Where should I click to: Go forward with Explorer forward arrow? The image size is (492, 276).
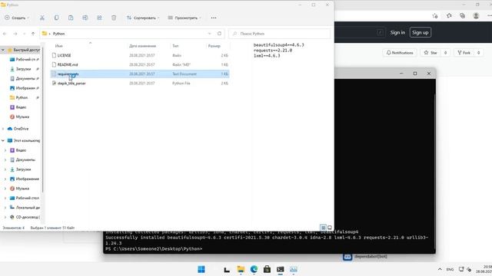click(15, 34)
